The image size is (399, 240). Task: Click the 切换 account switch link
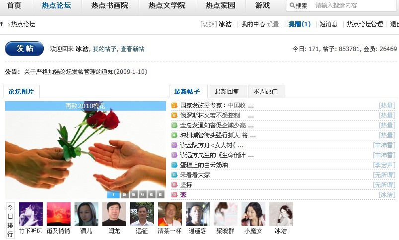pyautogui.click(x=209, y=24)
